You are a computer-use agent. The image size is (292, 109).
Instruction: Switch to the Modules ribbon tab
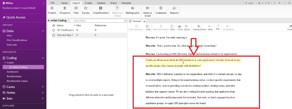[126, 3]
